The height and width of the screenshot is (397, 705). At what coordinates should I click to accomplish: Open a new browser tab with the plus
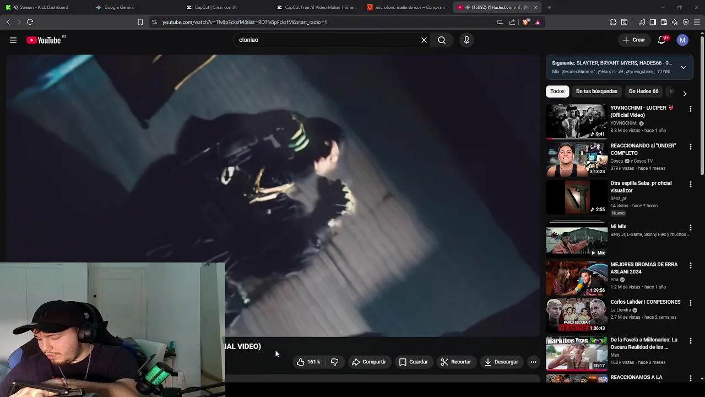click(x=549, y=7)
